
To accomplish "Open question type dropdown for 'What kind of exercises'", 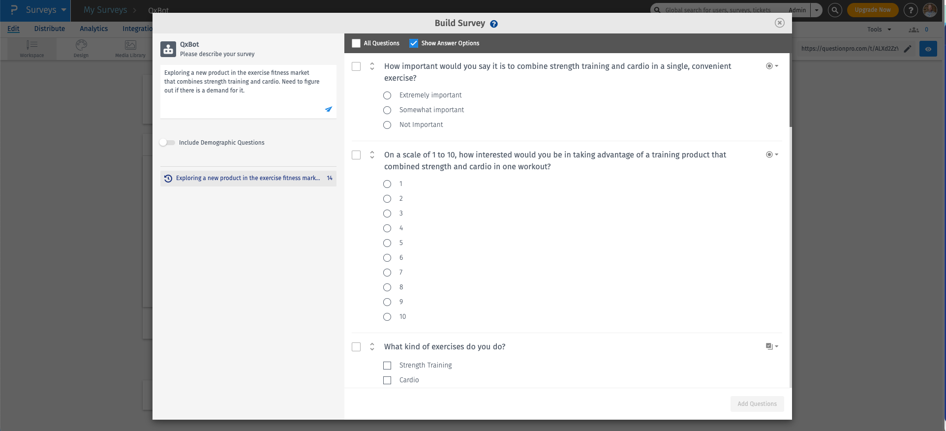I will click(772, 346).
